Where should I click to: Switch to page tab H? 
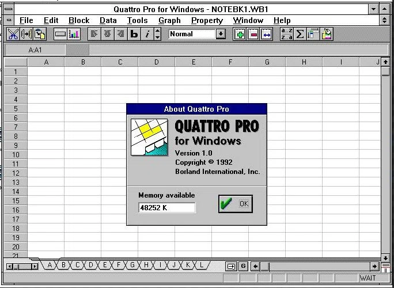(x=146, y=265)
